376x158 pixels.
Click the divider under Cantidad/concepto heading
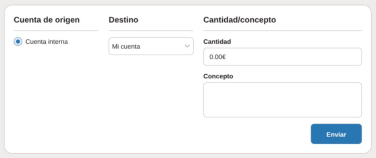(282, 31)
